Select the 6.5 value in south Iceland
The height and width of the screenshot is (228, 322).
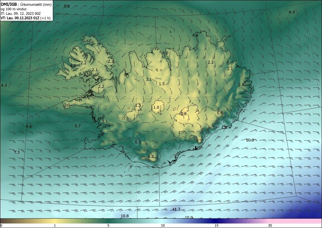click(x=138, y=142)
